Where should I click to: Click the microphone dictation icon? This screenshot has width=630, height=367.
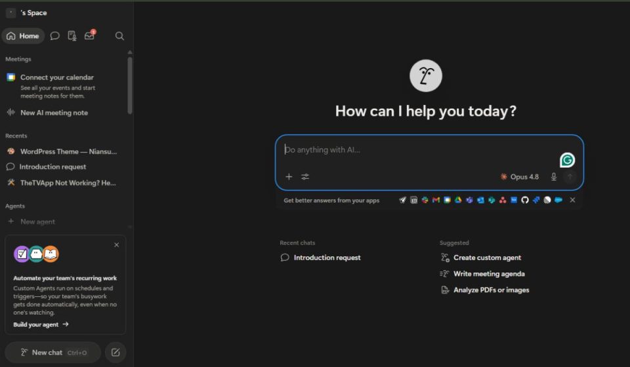pos(554,177)
